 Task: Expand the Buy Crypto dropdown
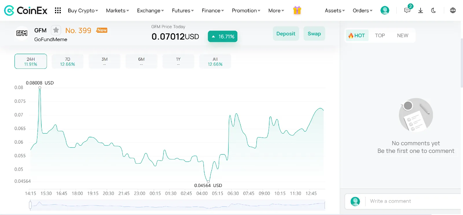(83, 11)
